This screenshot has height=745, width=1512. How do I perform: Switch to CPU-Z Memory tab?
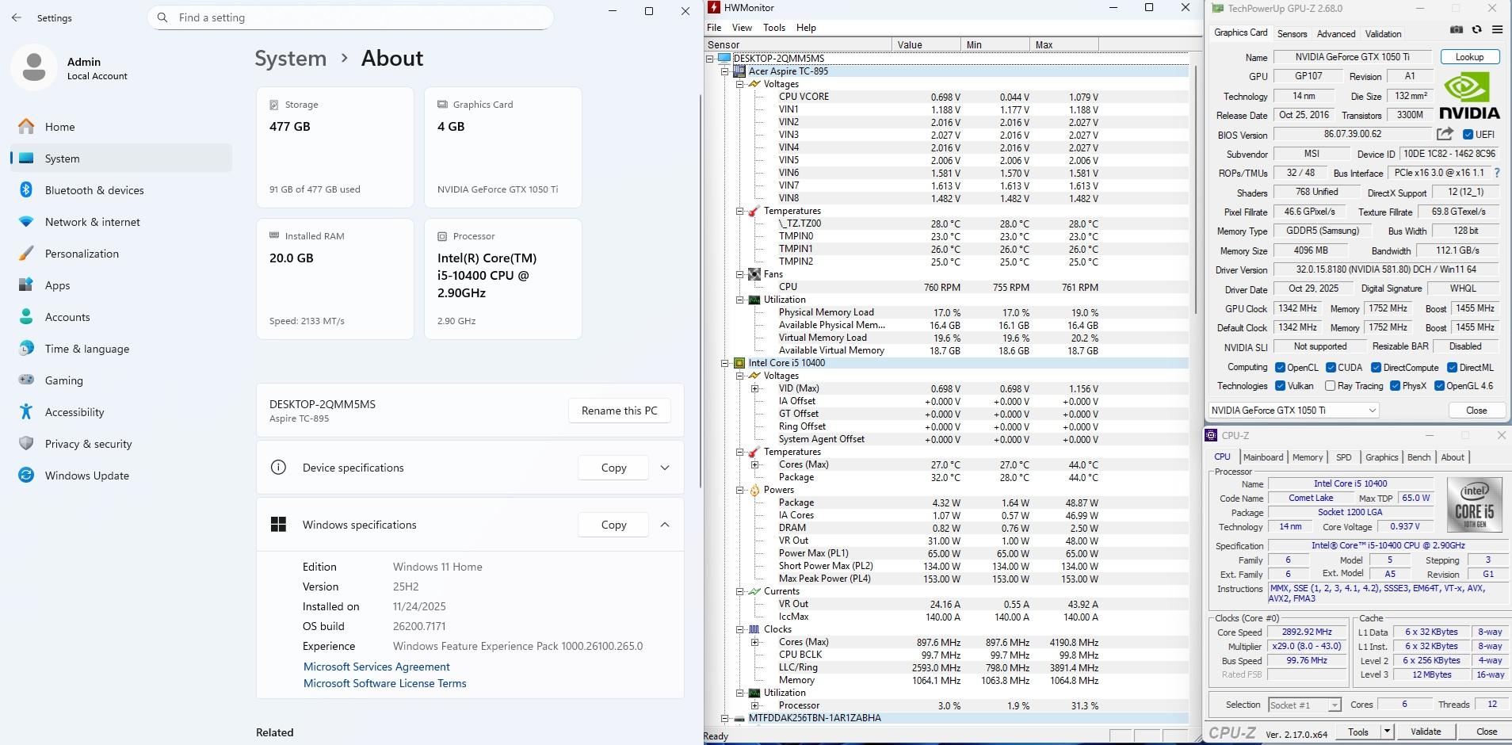1308,457
